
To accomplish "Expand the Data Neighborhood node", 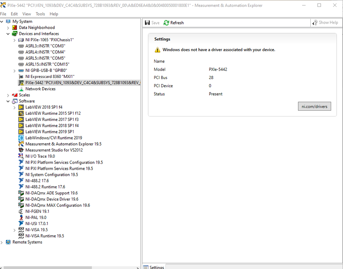I will 8,28.
